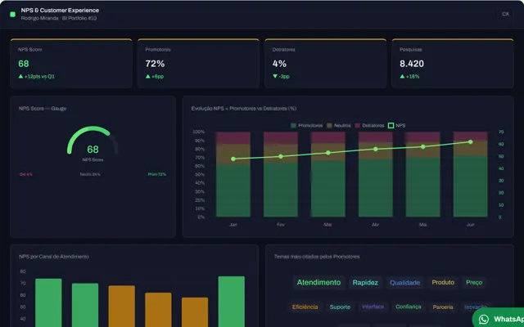Click the +18% change text
Screen dimensions: 524x327
[413, 76]
